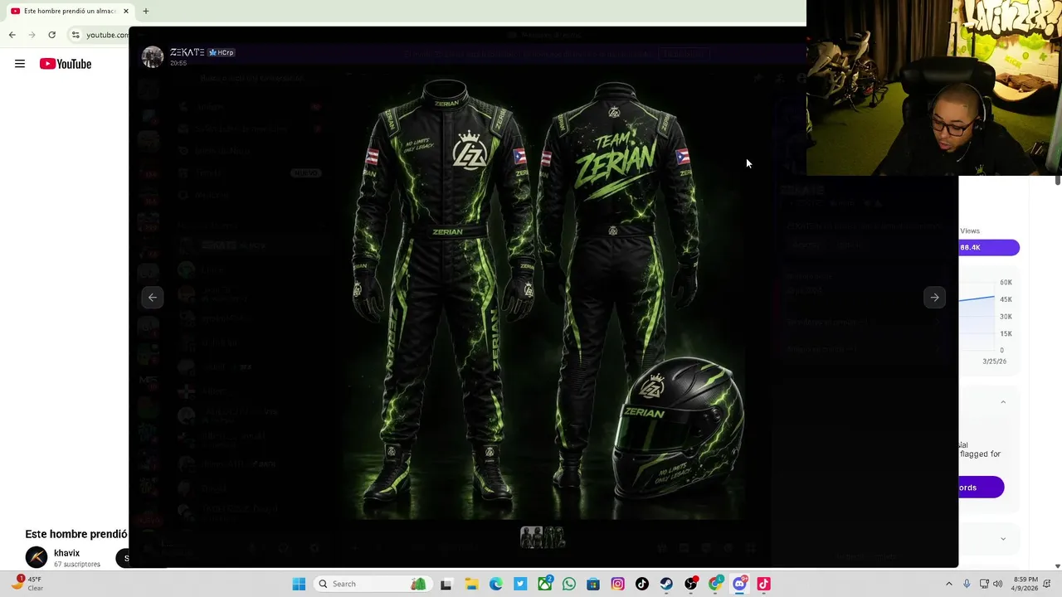The image size is (1062, 597).
Task: Show the previous image in Discord viewer
Action: (x=153, y=297)
